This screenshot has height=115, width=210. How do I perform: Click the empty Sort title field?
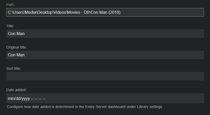point(105,76)
